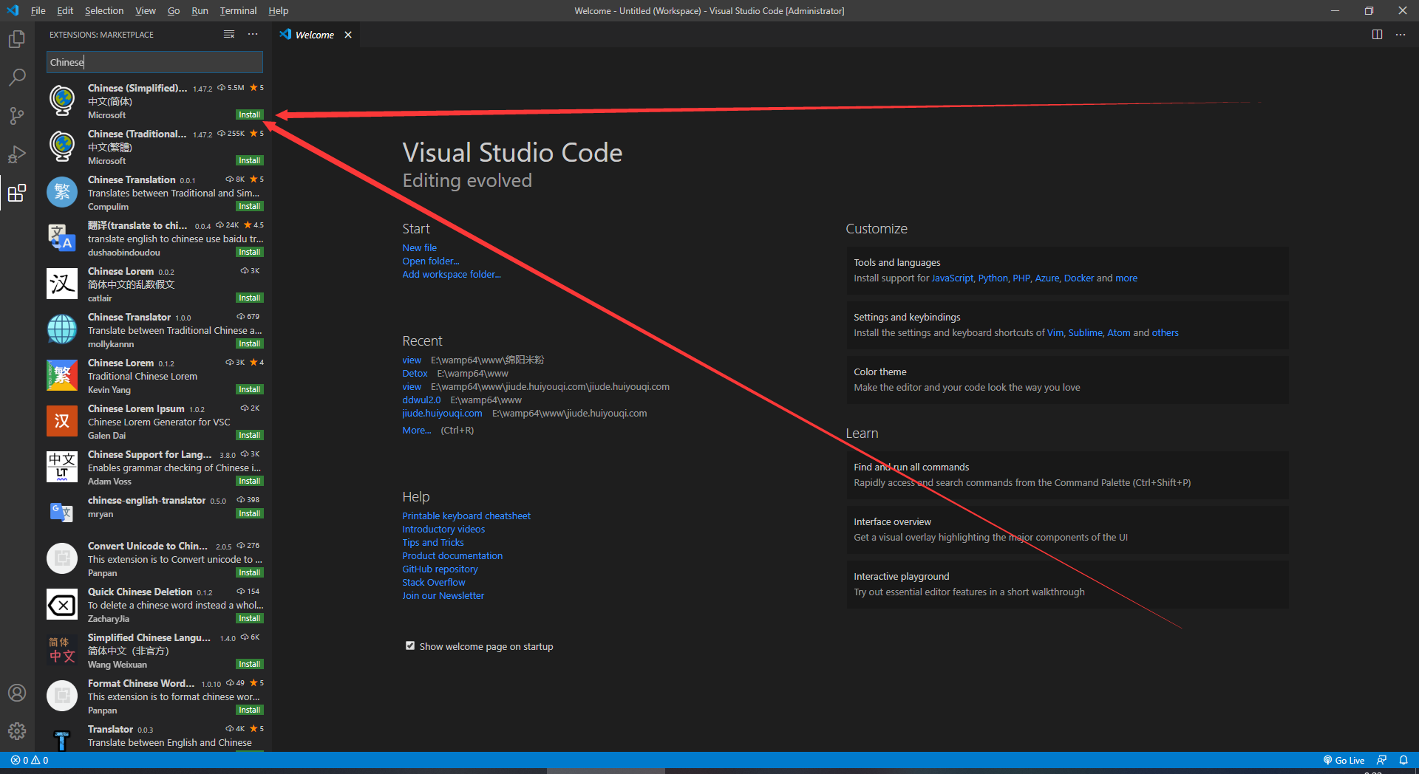Open the Interactive playground item
1419x774 pixels.
(x=1067, y=584)
